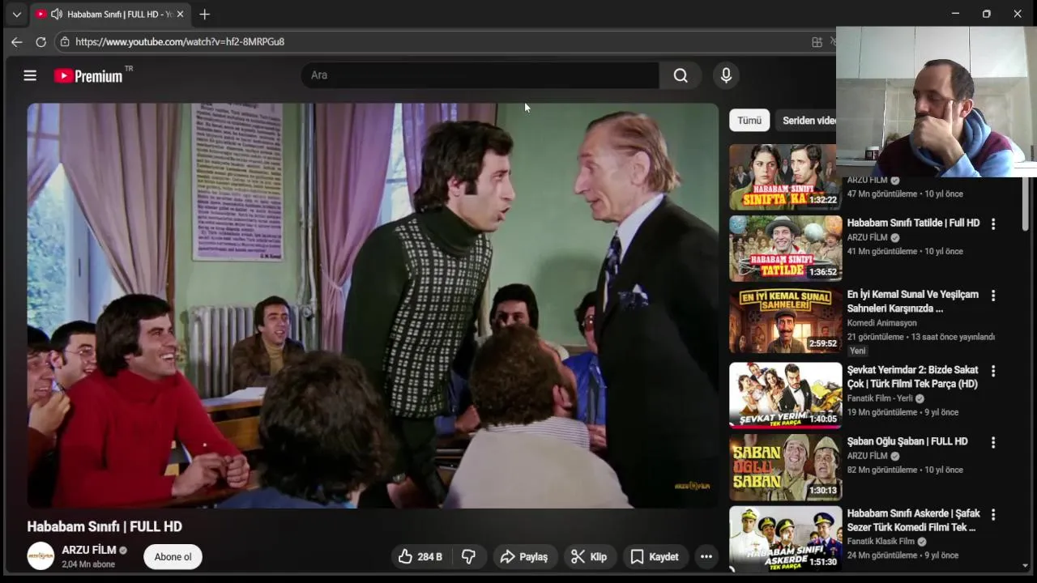Click Şaban Oğlu Şaban | FULL HD title
This screenshot has width=1037, height=583.
click(907, 441)
